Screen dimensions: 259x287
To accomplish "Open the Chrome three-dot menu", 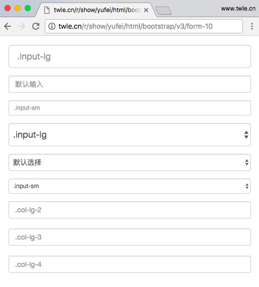I will [252, 26].
